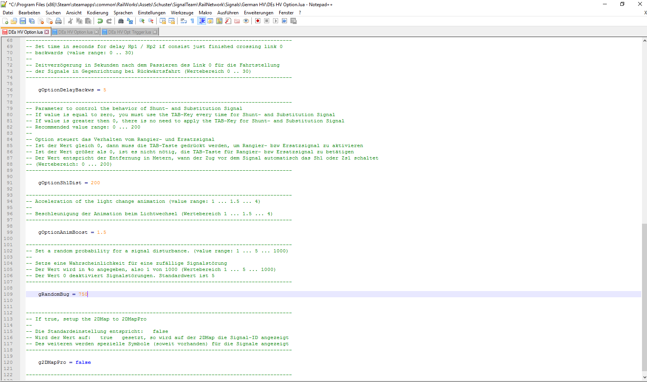Redo the last undone edit
This screenshot has height=382, width=647.
[x=109, y=21]
